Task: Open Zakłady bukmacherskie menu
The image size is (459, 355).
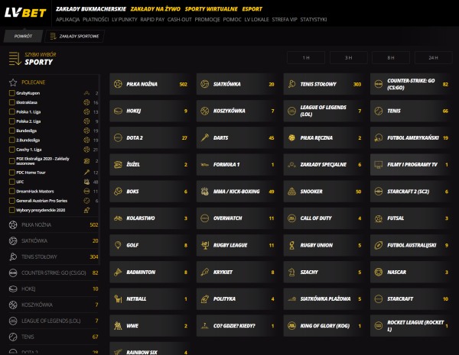Action: [x=91, y=9]
